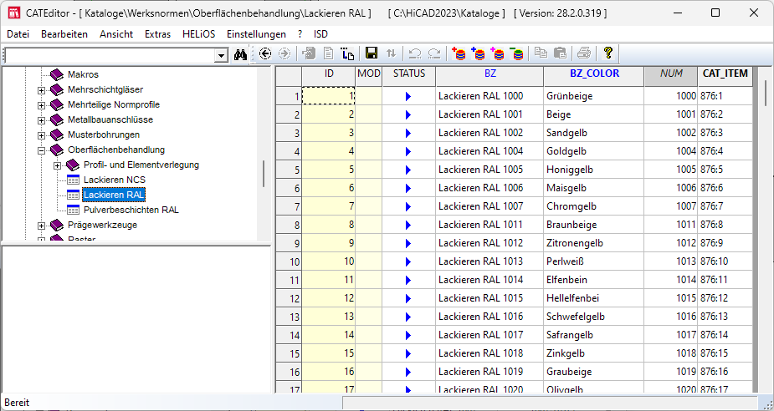Expand the Profil- und Elementverlegung node
Image resolution: width=774 pixels, height=411 pixels.
58,165
